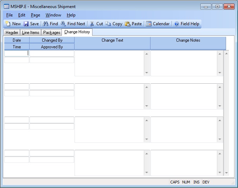Open the Page menu
238x188 pixels.
(x=36, y=15)
